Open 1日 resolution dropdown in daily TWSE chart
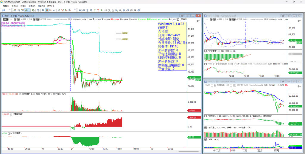 point(231,85)
